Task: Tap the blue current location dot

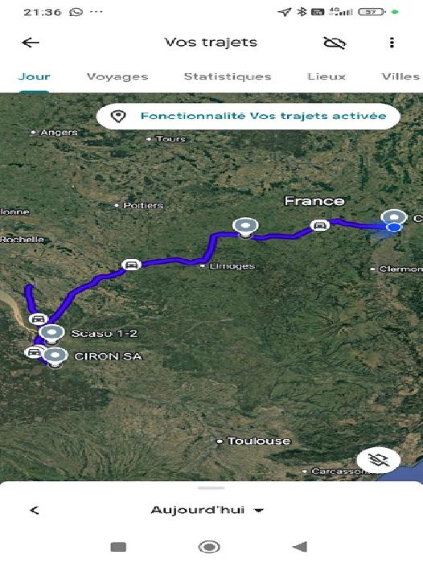Action: tap(394, 227)
